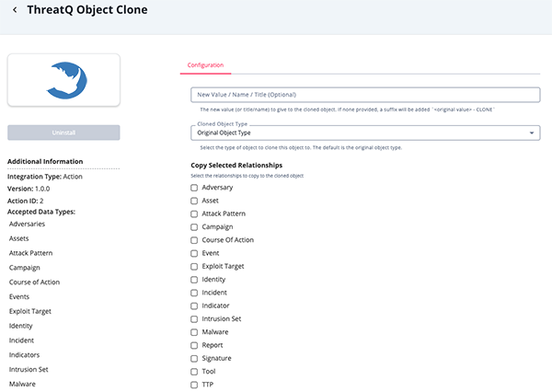Viewport: 552px width, 392px height.
Task: Click the ThreatQ rhino logo image
Action: (x=66, y=80)
